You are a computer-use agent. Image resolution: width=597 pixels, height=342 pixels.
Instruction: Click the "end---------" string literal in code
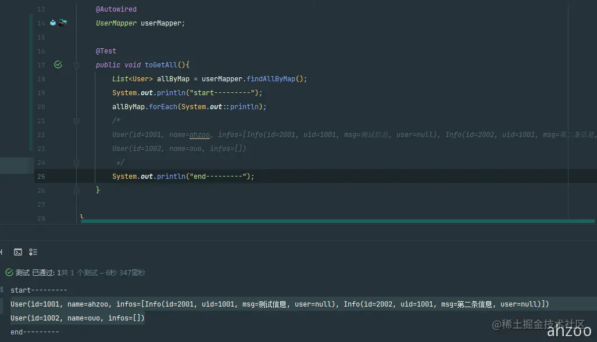218,177
